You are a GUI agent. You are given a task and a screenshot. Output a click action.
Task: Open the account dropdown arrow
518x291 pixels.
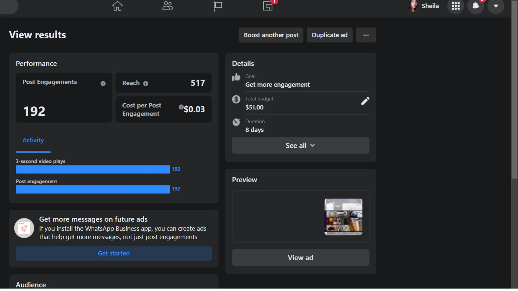pos(496,6)
